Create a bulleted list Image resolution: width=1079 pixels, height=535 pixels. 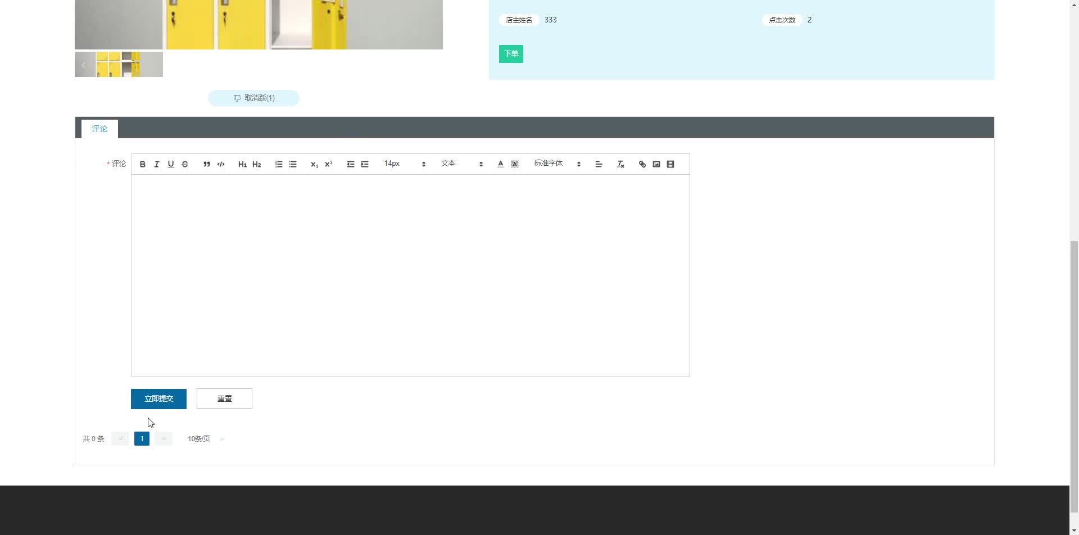coord(293,164)
